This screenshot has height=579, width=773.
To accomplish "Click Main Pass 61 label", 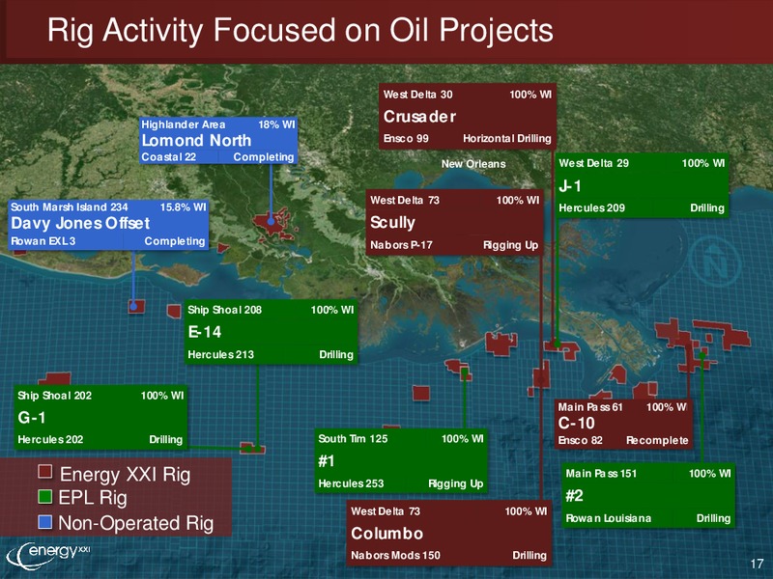I will pyautogui.click(x=590, y=407).
